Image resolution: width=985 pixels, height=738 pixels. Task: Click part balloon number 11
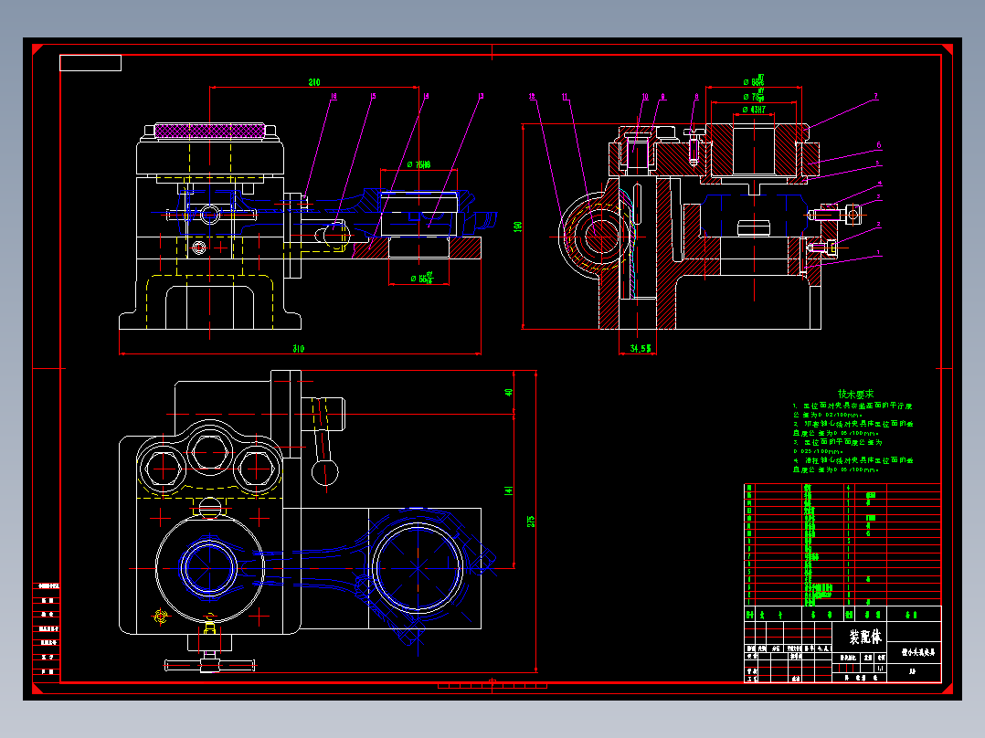coord(565,97)
